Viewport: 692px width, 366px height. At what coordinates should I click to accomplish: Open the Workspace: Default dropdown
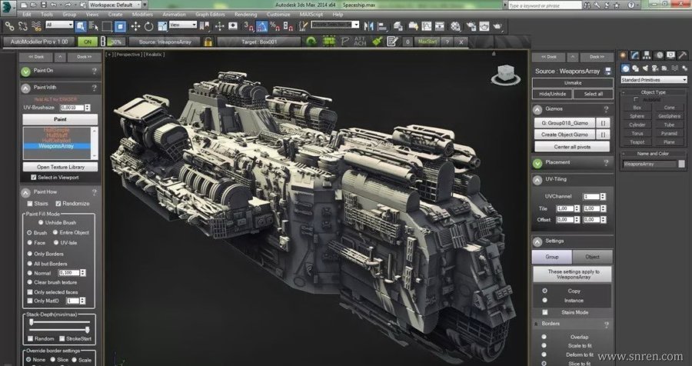click(115, 5)
